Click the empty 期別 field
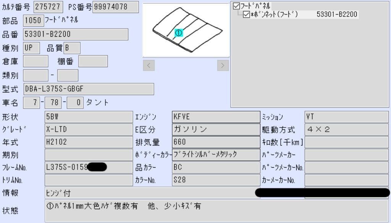This screenshot has height=223, width=391. click(89, 155)
